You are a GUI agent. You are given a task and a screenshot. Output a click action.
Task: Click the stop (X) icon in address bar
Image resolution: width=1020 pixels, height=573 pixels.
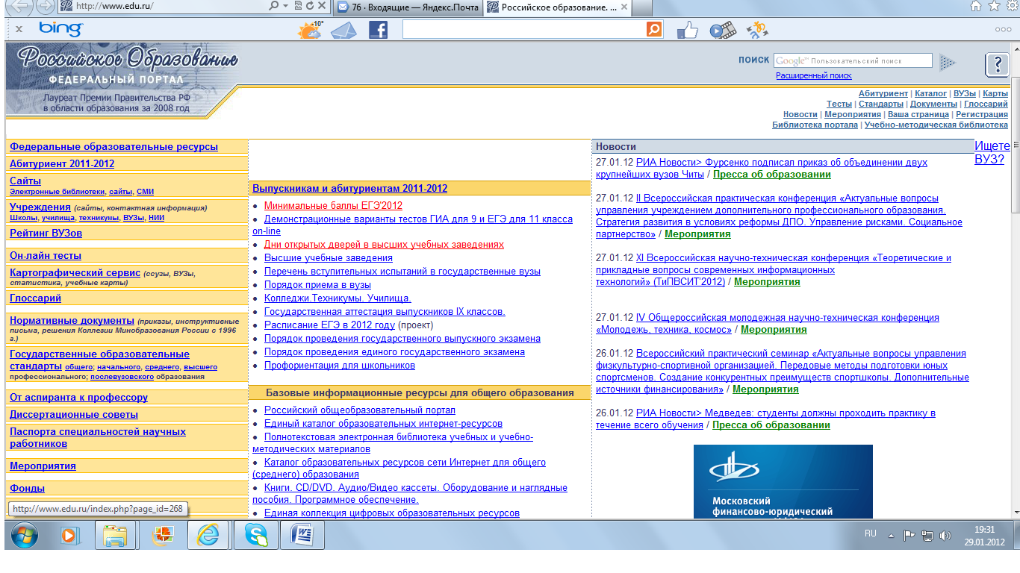pyautogui.click(x=322, y=6)
